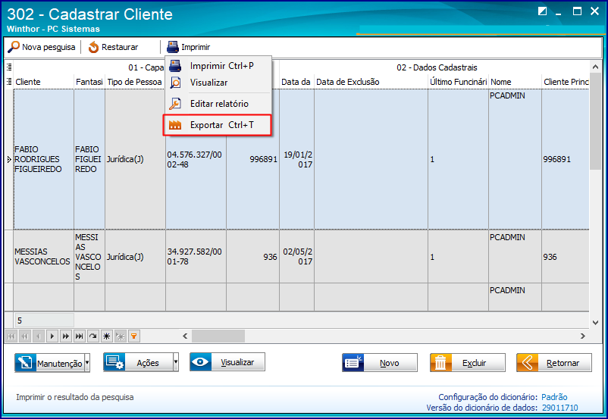Click the date cell 19/01/2017
This screenshot has width=608, height=419.
coord(296,159)
